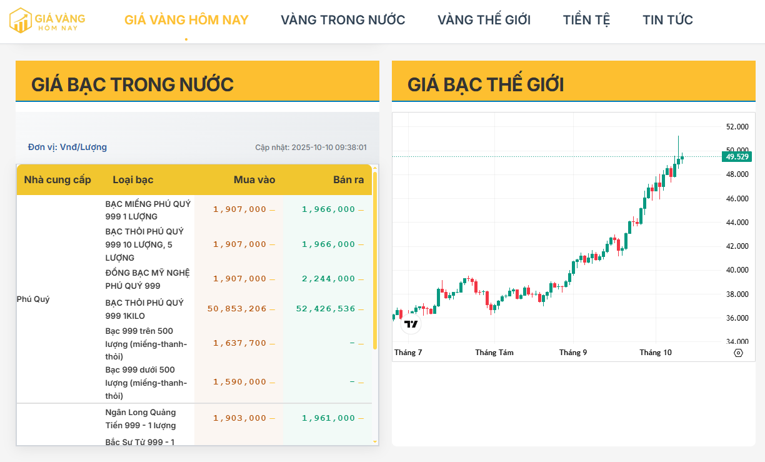765x462 pixels.
Task: Click the Giá Bạc Thế Giới heading
Action: tap(486, 84)
